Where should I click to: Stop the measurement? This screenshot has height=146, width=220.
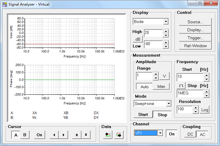tap(162, 114)
